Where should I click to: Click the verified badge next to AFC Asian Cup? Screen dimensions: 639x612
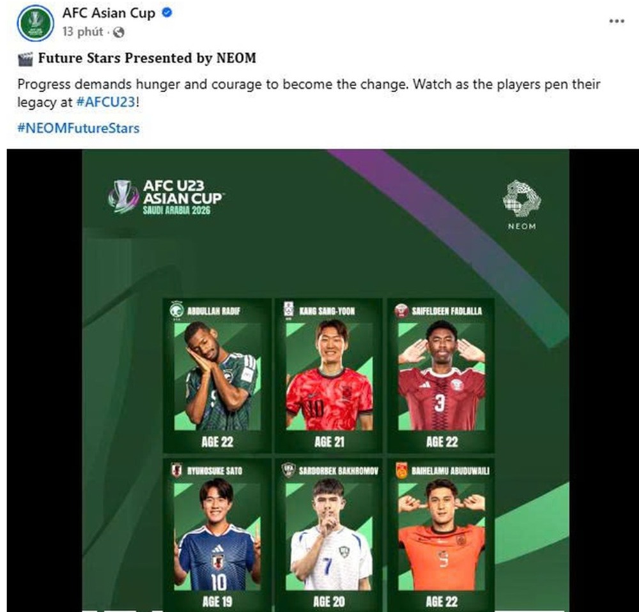point(167,12)
